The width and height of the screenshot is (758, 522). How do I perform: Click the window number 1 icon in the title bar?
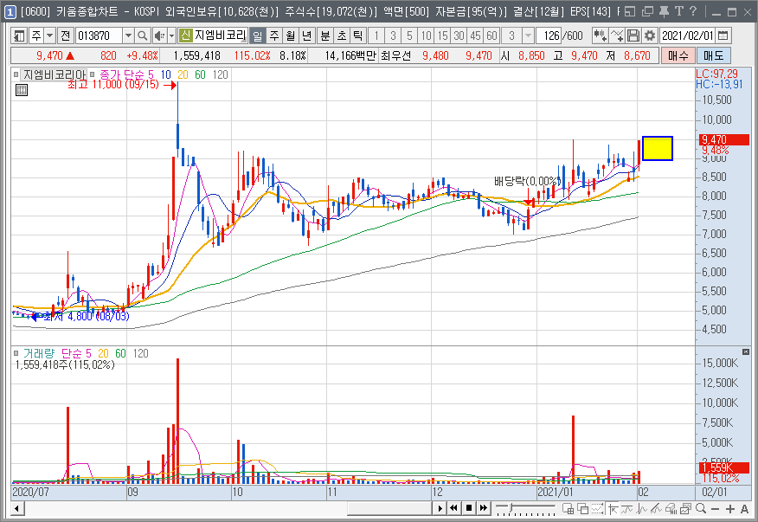click(x=10, y=12)
